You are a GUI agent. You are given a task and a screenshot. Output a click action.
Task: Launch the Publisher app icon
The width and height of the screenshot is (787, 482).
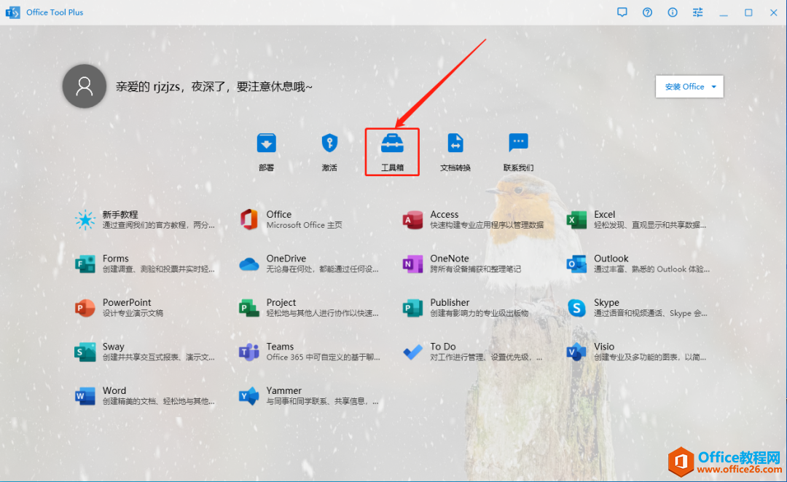[x=412, y=308]
